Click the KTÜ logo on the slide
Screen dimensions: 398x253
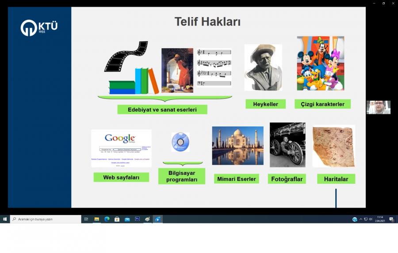tap(39, 28)
